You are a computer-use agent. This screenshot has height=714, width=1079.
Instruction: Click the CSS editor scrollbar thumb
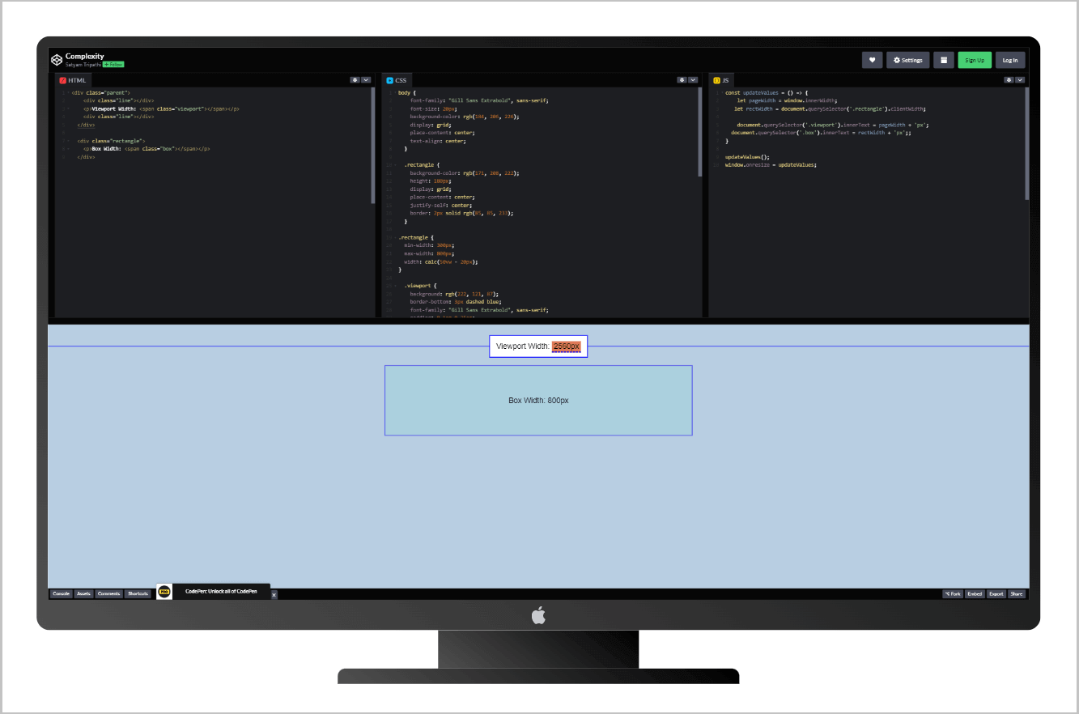(700, 131)
